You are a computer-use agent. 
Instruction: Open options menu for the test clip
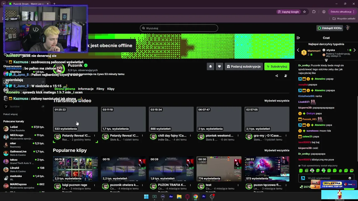coord(238,185)
